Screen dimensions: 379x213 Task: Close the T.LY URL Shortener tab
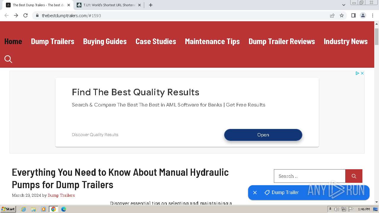click(139, 5)
